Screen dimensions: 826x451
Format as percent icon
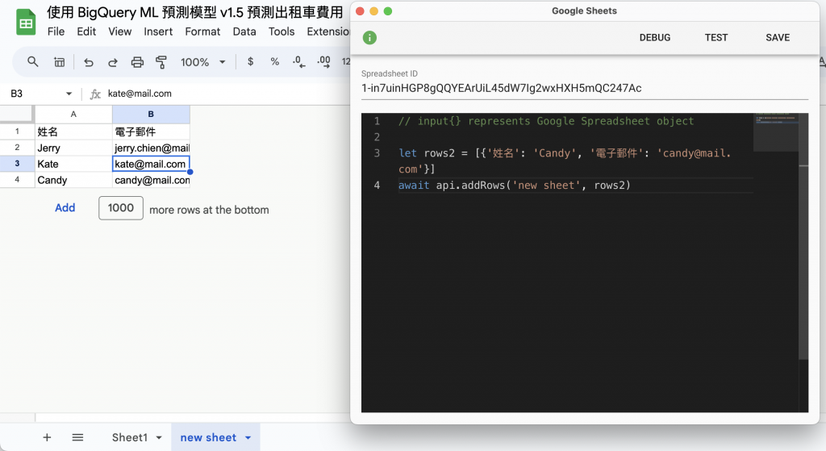(274, 61)
